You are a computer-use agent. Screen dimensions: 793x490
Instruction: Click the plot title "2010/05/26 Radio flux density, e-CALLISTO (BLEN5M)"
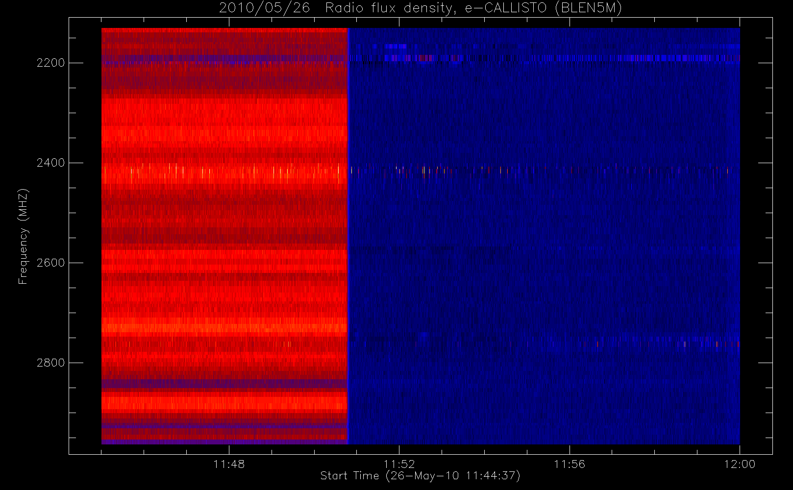click(x=421, y=8)
